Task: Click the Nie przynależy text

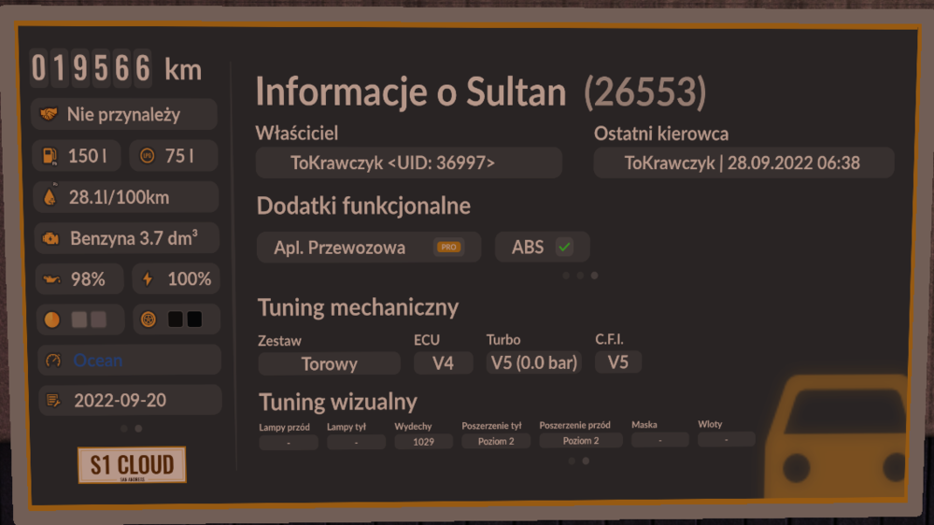Action: point(123,114)
